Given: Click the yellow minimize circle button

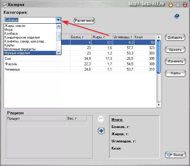Looking at the screenshot, I should 171,5.
